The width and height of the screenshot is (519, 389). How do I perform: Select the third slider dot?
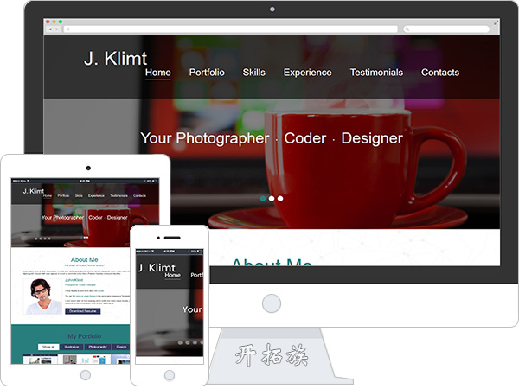pos(280,199)
